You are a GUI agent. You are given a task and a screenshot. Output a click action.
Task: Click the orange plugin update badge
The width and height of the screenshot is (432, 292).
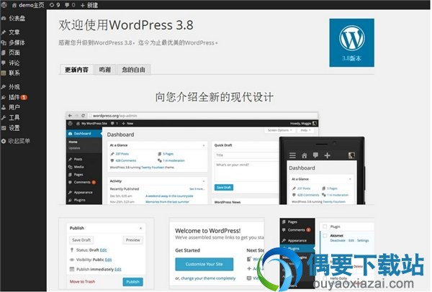(24, 97)
